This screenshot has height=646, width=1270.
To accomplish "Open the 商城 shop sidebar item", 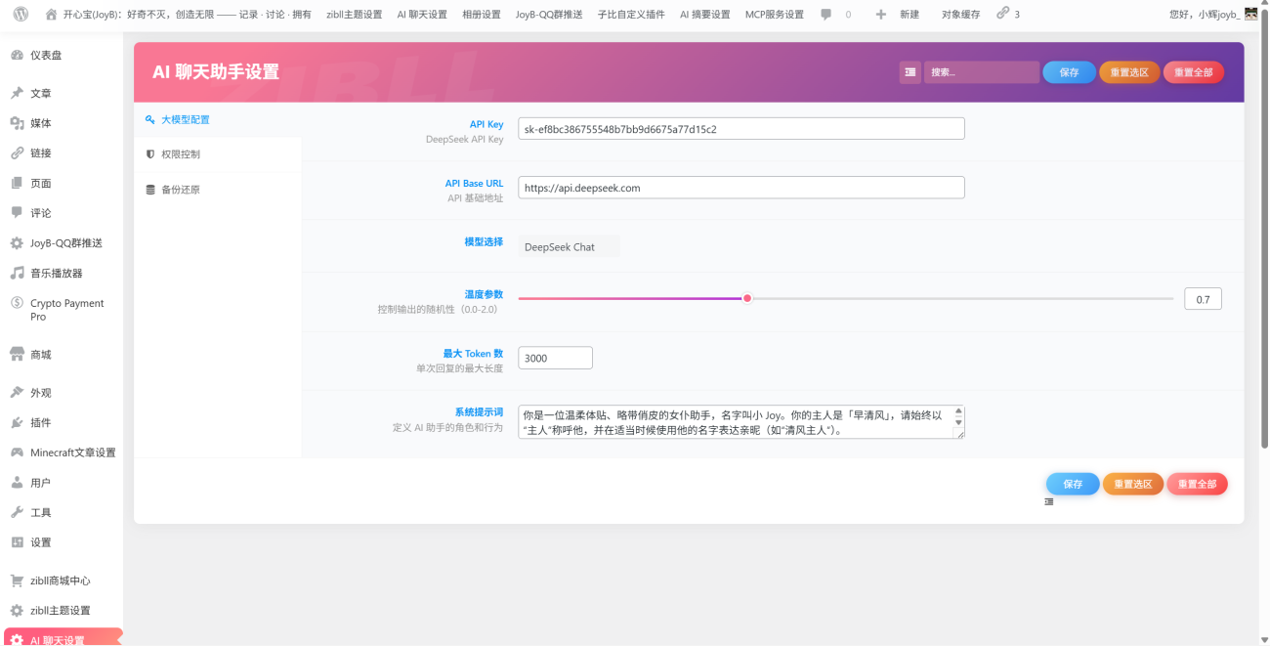I will (40, 355).
